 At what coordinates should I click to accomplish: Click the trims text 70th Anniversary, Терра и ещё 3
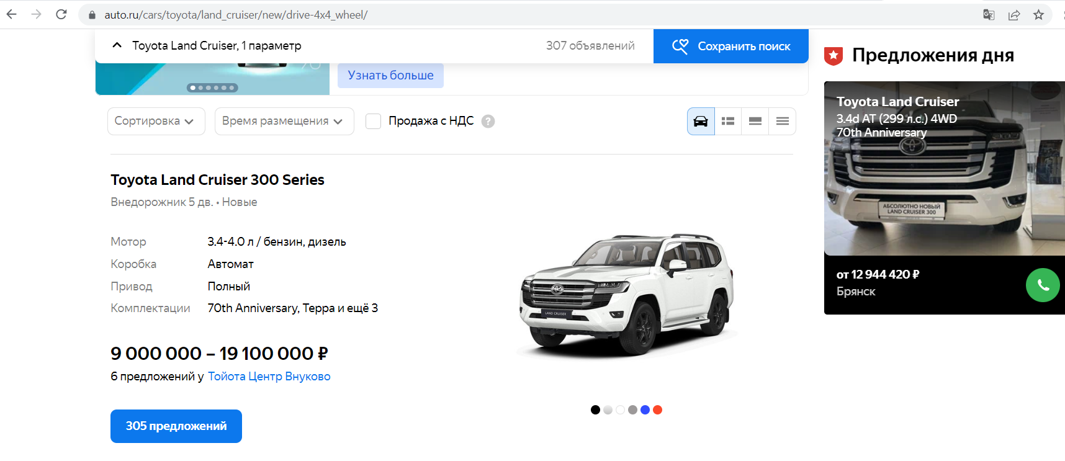click(x=293, y=308)
